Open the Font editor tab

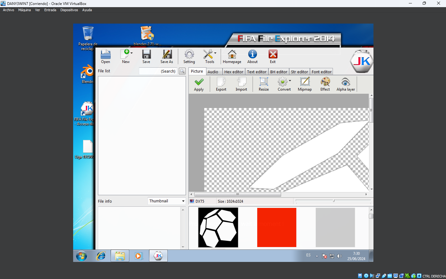(321, 72)
